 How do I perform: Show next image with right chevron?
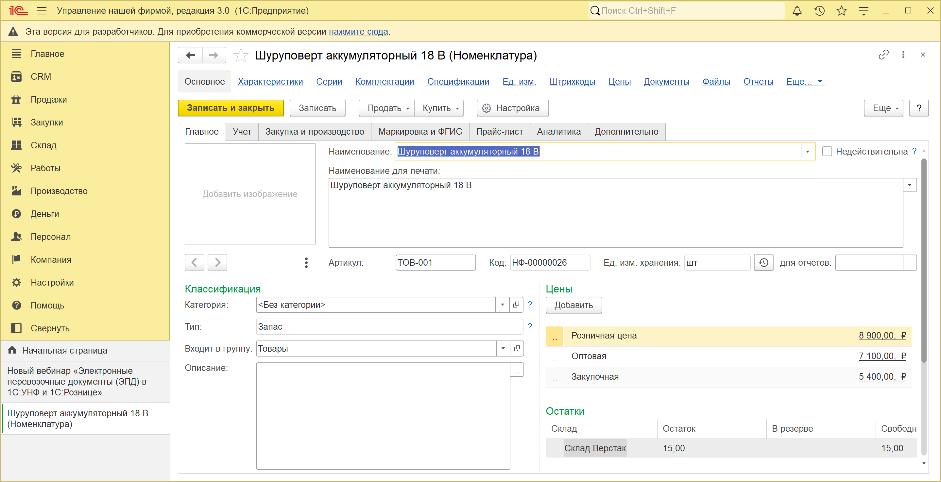[x=217, y=262]
